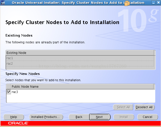Screen dimensions: 161x127
Task: Click the Public Node Name column header
Action: click(x=82, y=86)
